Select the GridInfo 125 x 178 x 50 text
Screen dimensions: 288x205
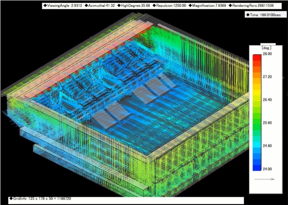click(40, 199)
